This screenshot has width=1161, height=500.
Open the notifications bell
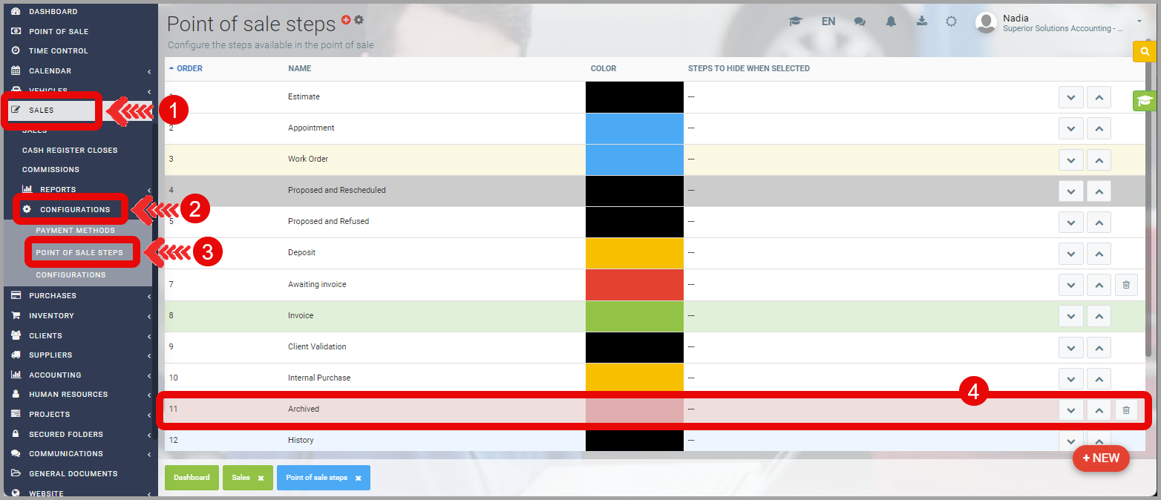point(891,22)
